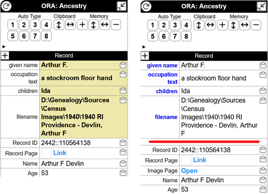Screen dimensions: 268x194
Task: Trigger Auto Type 6 in left panel
Action: [x=24, y=36]
